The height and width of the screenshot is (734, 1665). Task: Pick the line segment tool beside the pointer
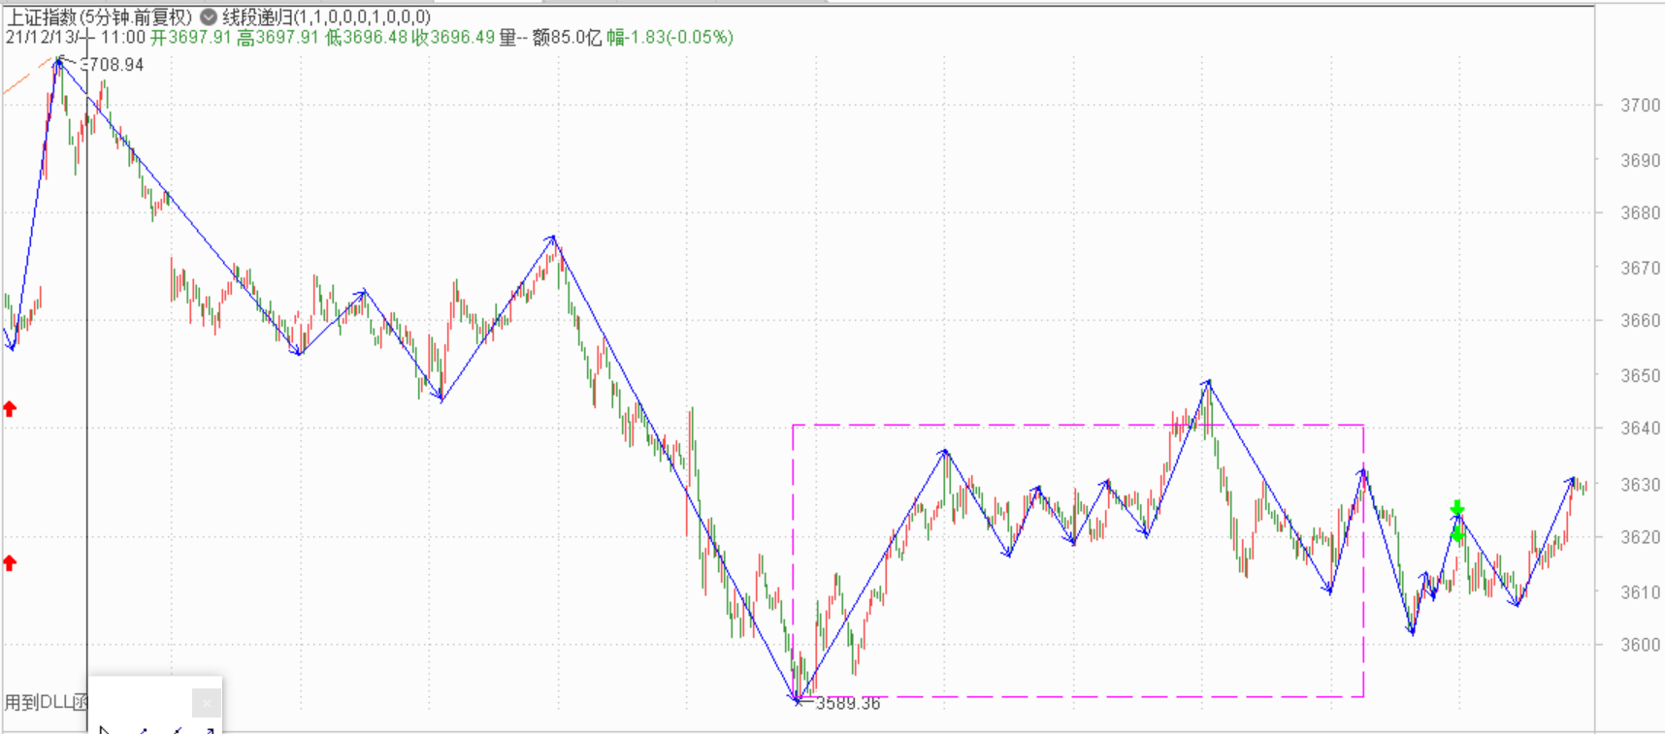coord(142,729)
